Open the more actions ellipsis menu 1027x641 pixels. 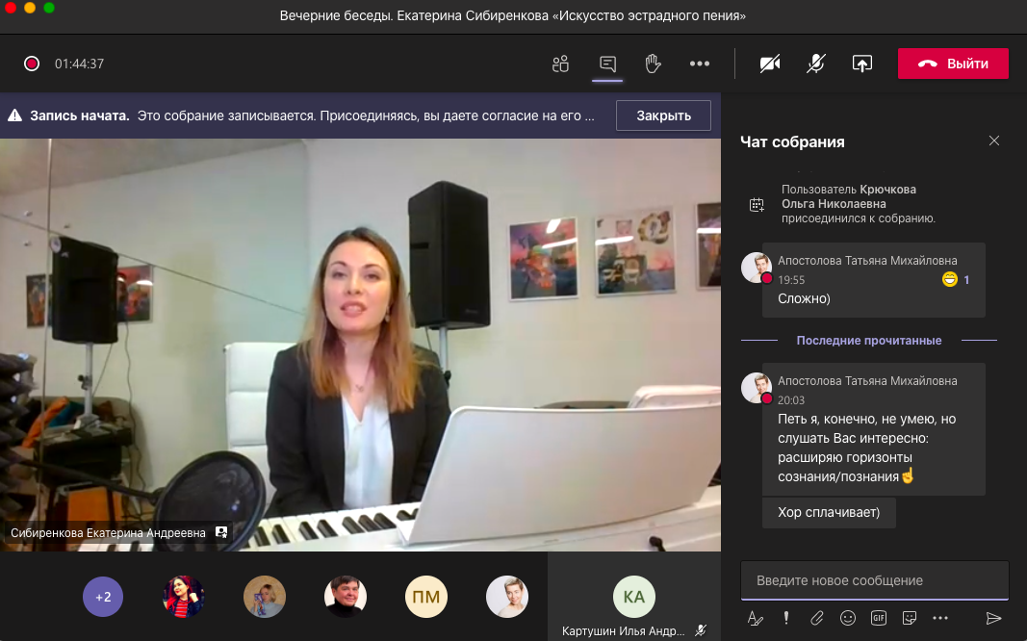point(700,64)
